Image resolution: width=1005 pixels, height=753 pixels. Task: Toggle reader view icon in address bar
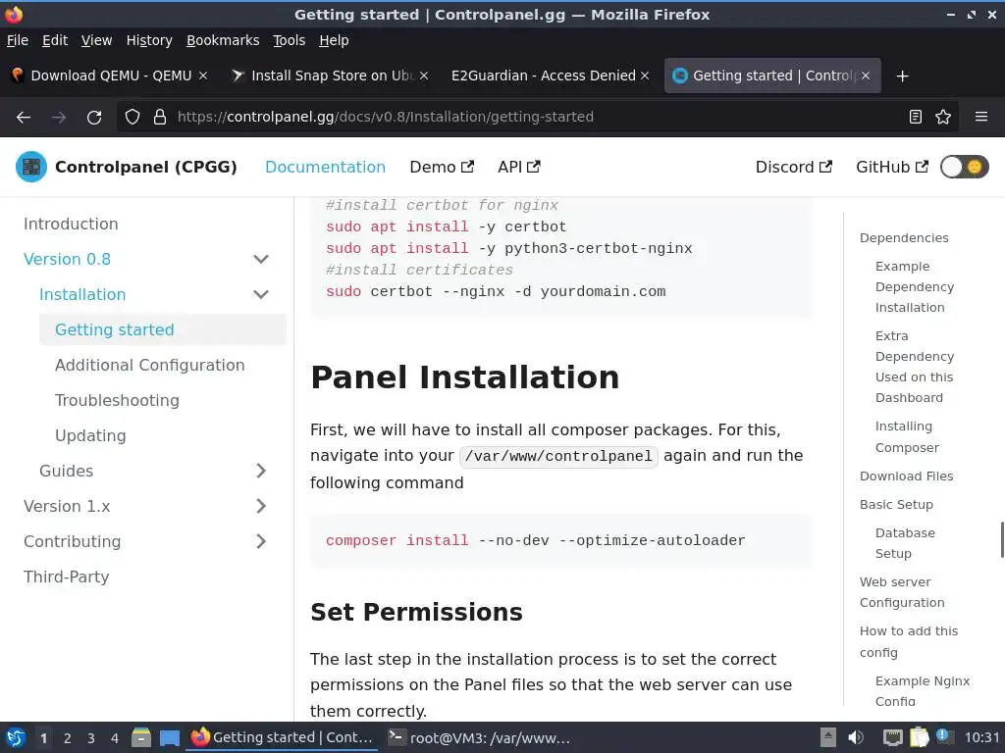coord(916,118)
